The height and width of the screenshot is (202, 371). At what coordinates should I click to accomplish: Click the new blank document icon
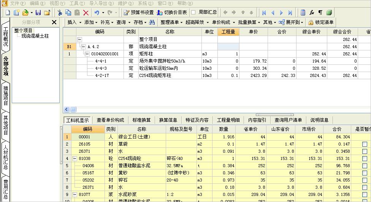pos(8,13)
